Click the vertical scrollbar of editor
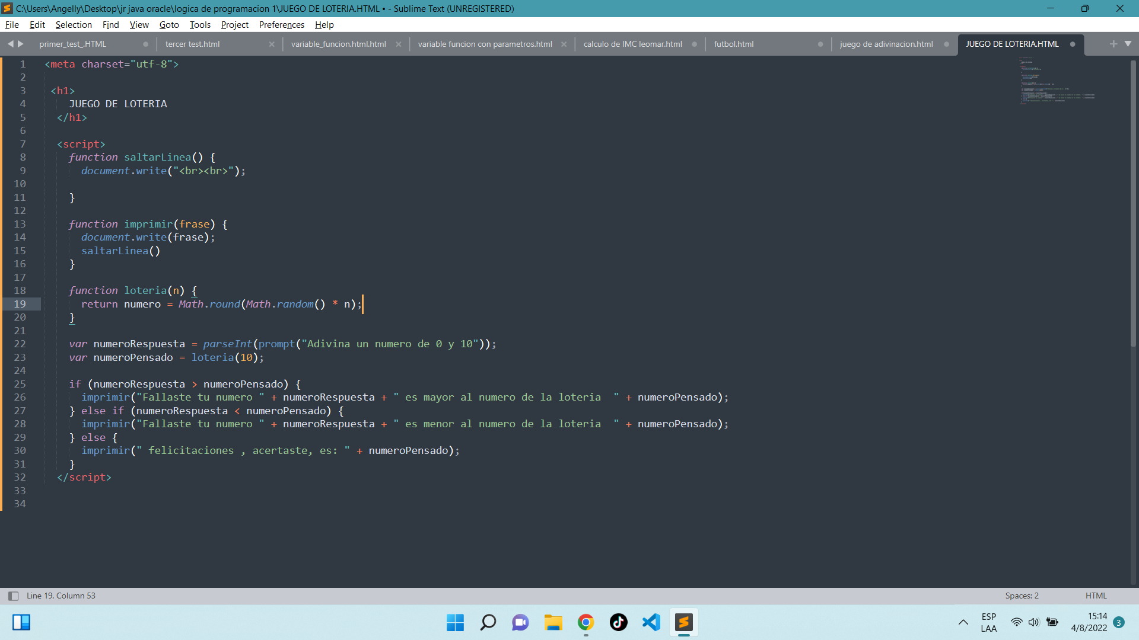 (x=1133, y=203)
